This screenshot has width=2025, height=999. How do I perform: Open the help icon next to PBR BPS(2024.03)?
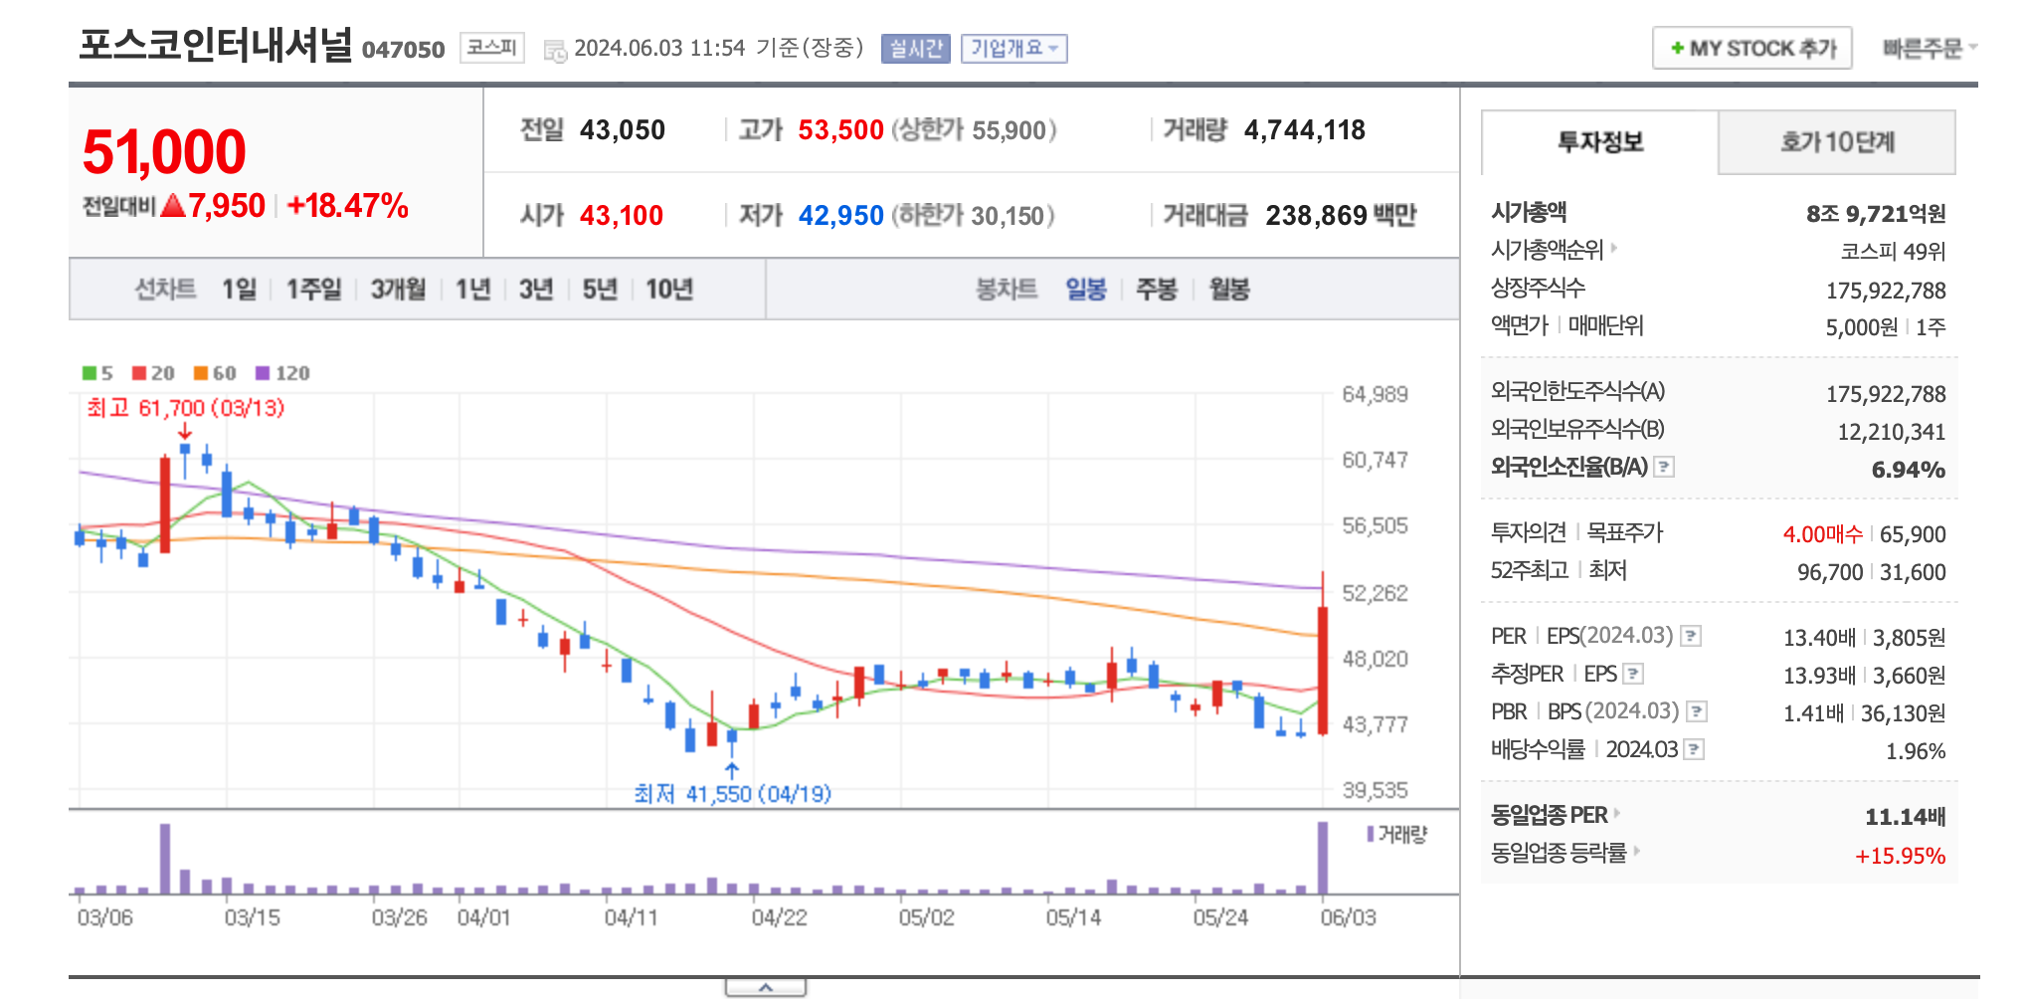point(1698,711)
